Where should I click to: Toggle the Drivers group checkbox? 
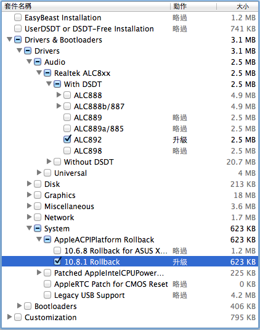tap(28, 51)
